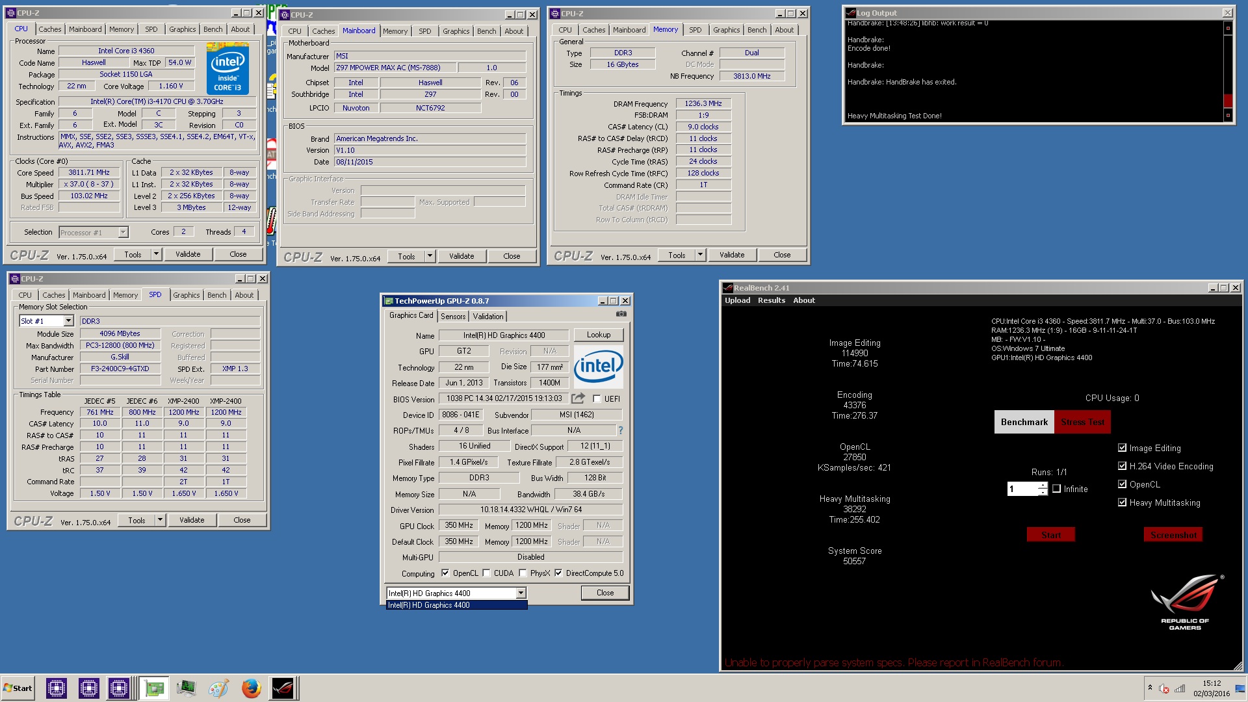Click the RealBench Screenshot button

1173,534
